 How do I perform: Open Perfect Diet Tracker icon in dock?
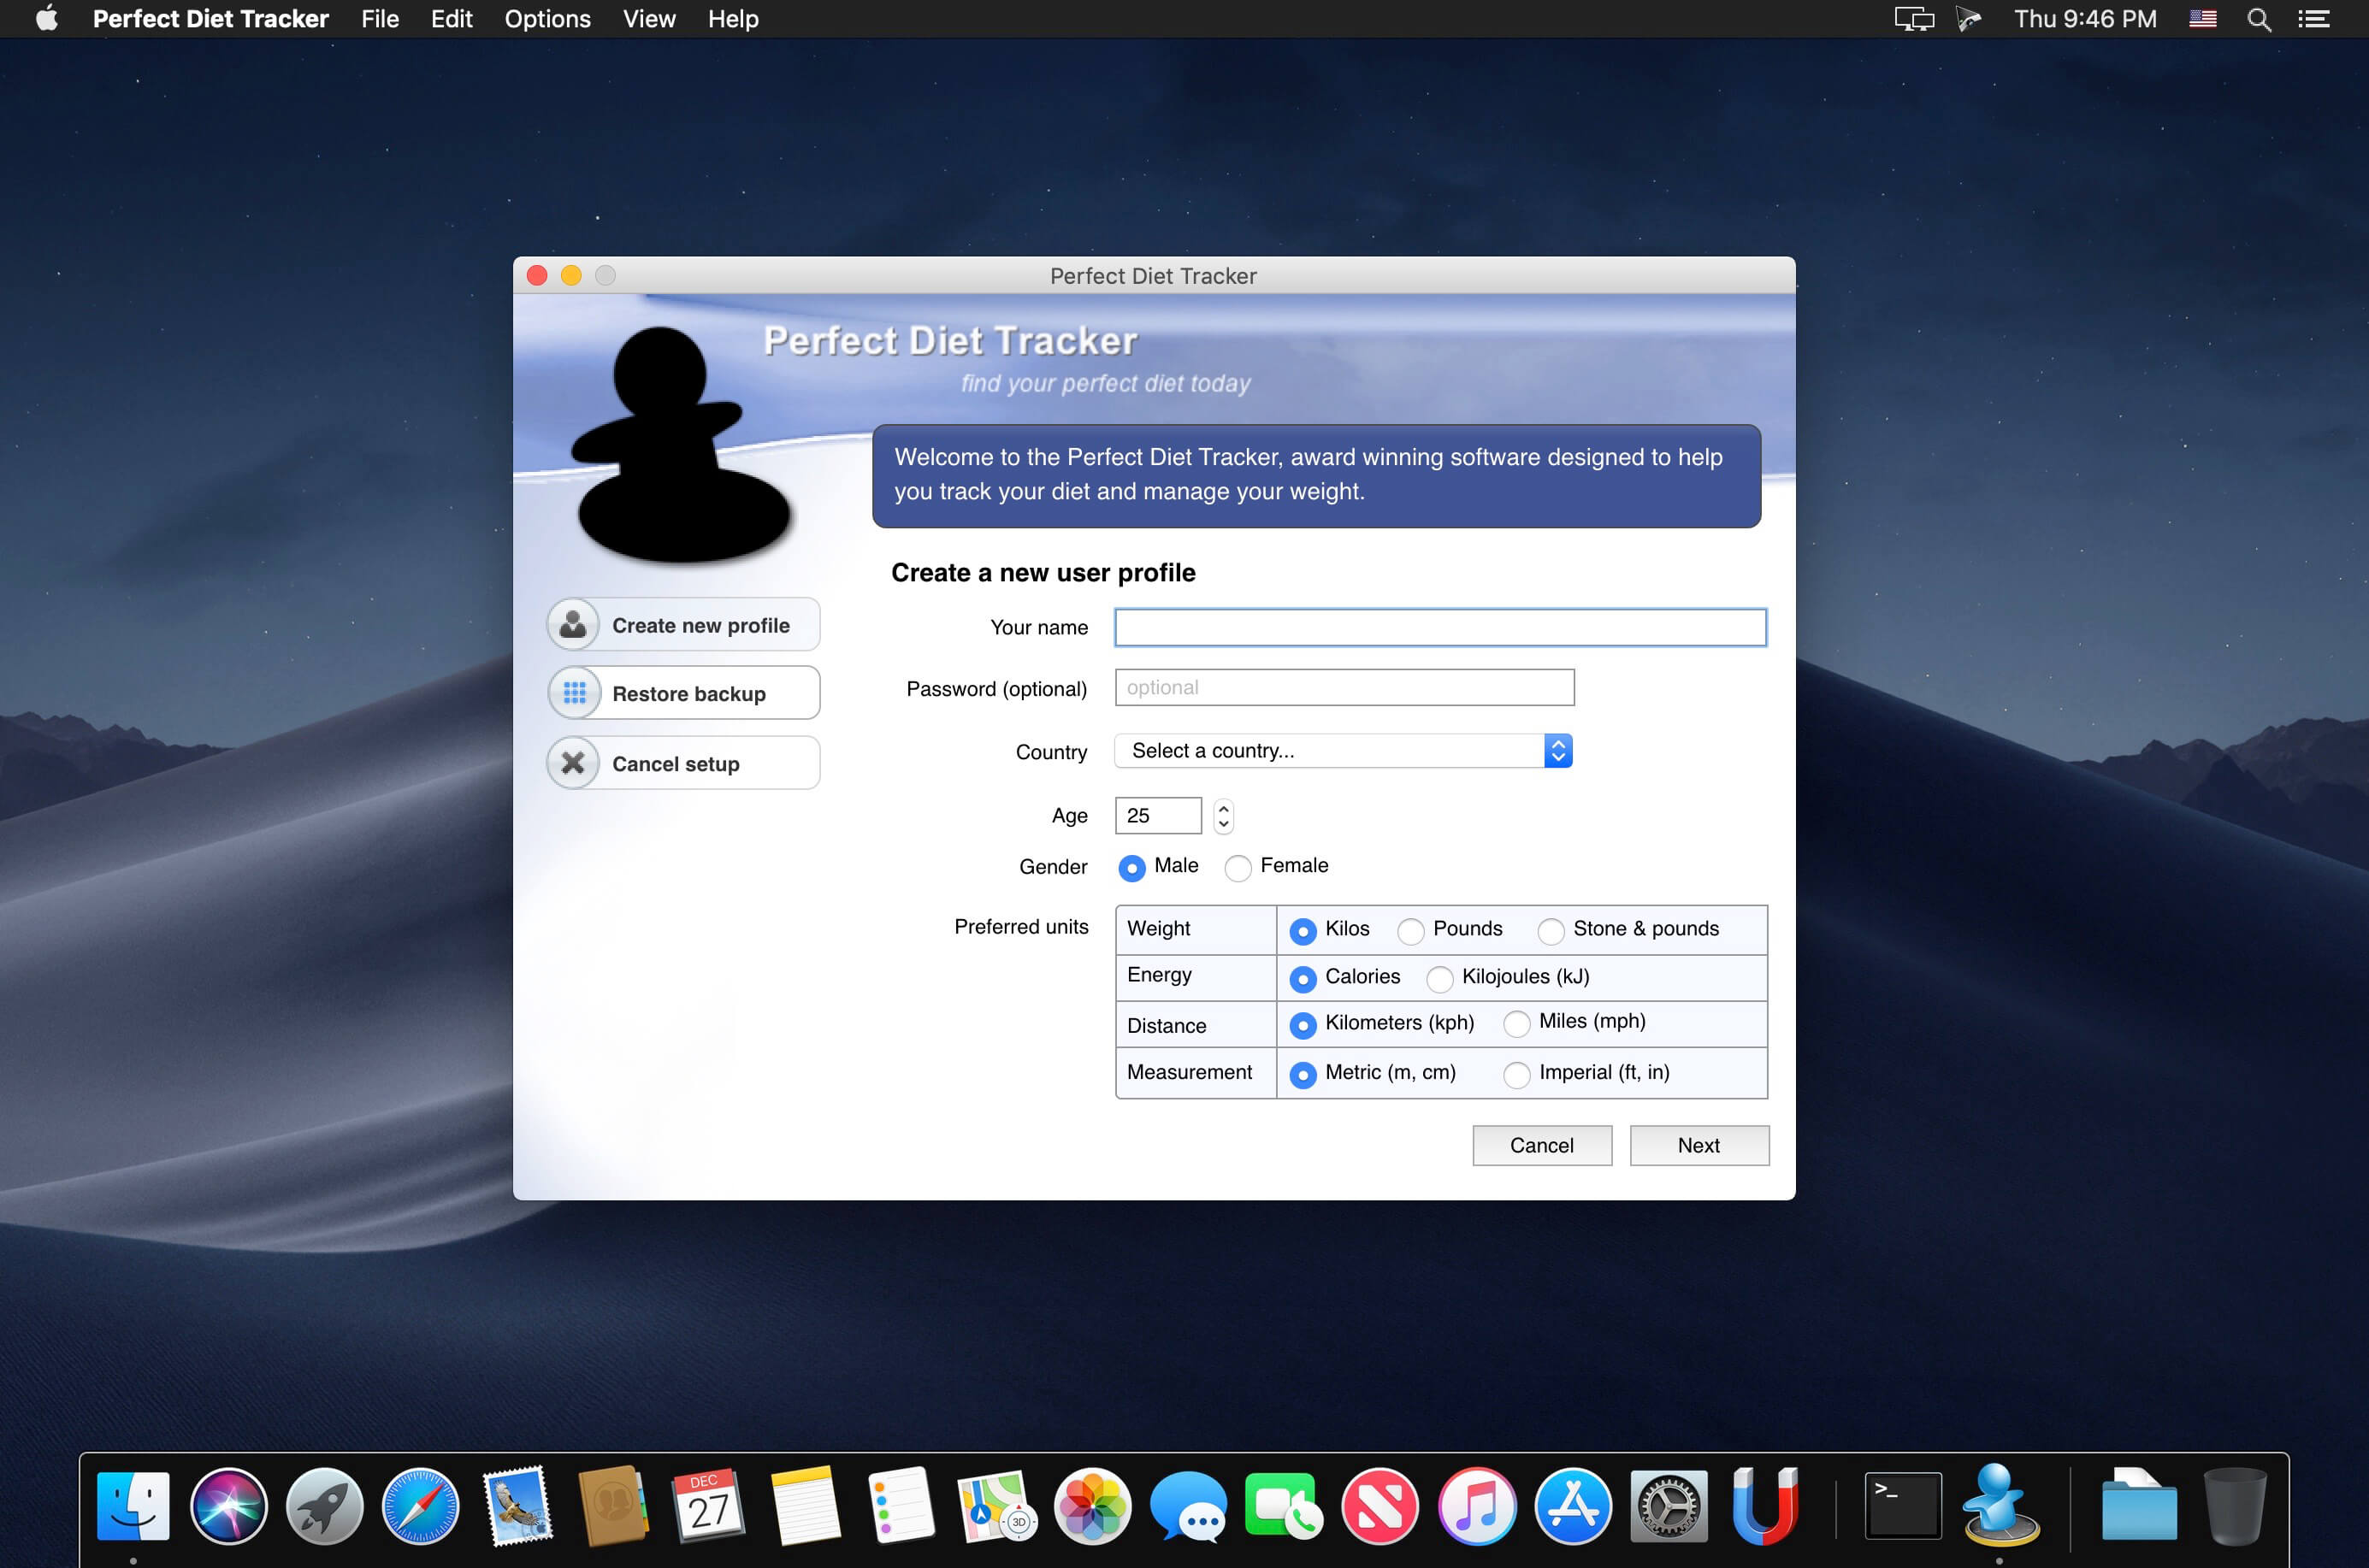(2000, 1506)
